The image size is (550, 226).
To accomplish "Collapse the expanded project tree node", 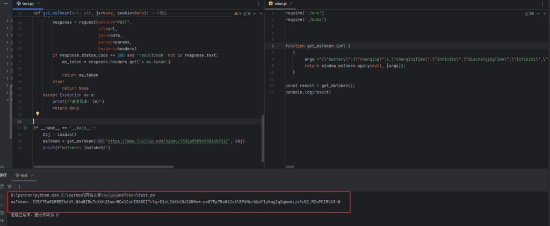I will coord(8,100).
